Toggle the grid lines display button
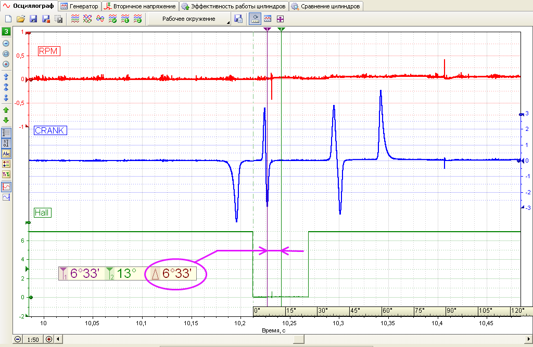Image resolution: width=533 pixels, height=347 pixels. (6, 133)
